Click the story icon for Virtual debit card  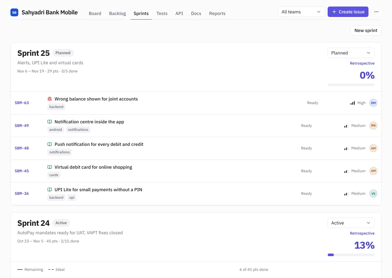coord(50,167)
